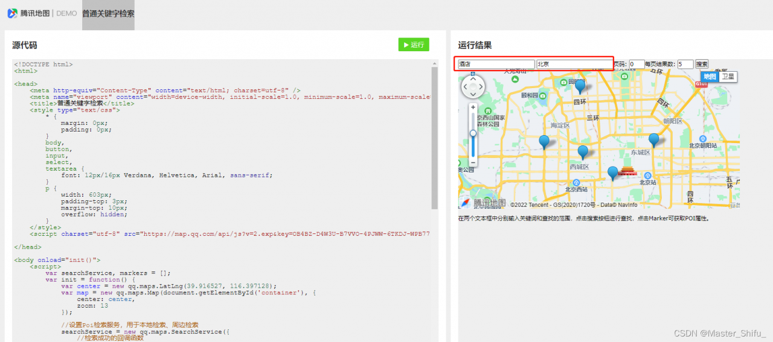773x342 pixels.
Task: Click the DEMO label in header
Action: coord(66,13)
